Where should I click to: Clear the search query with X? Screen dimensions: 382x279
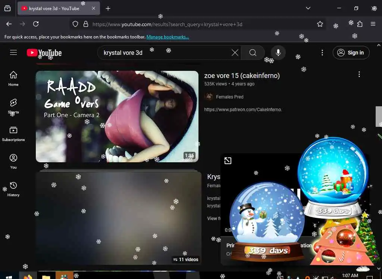235,53
